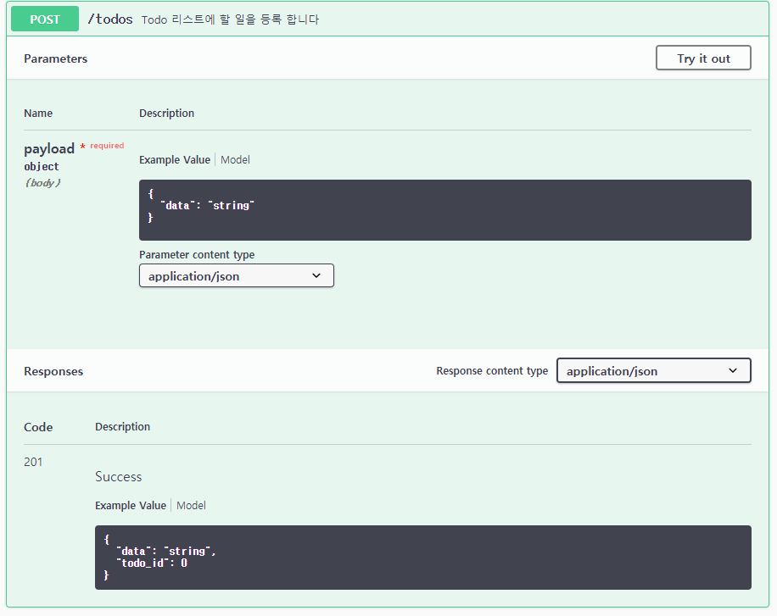Click the Responses section header
This screenshot has height=616, width=777.
pyautogui.click(x=53, y=370)
